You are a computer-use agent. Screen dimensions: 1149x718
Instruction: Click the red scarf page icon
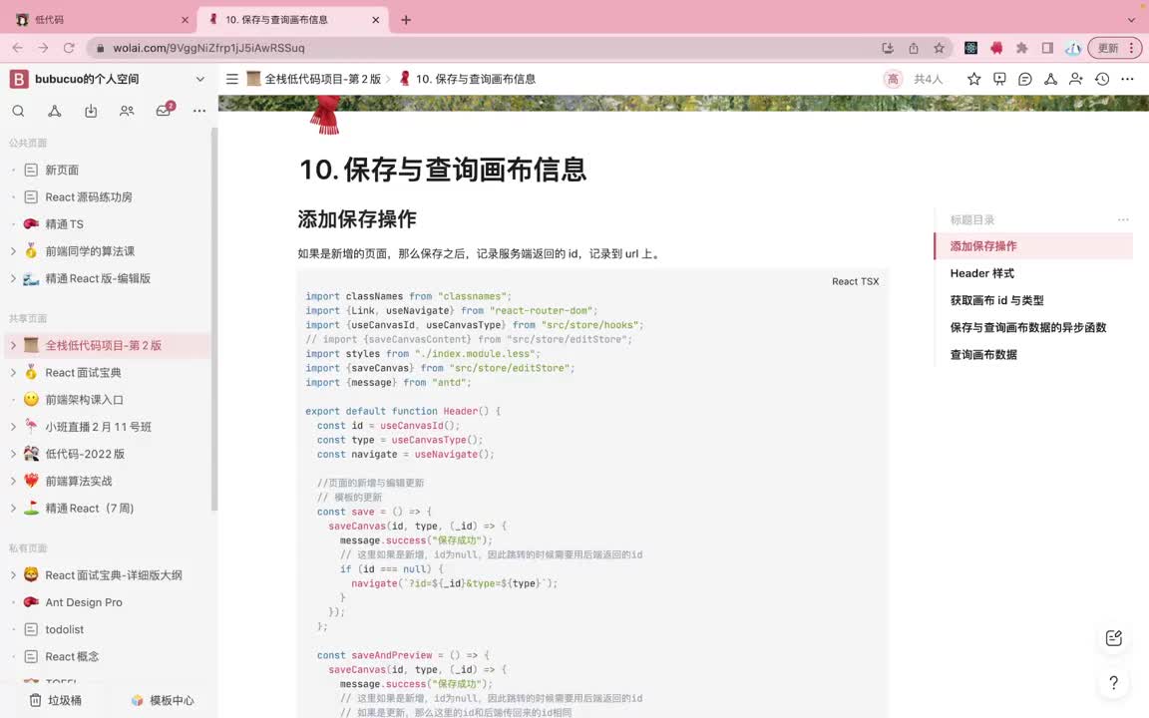pyautogui.click(x=324, y=115)
